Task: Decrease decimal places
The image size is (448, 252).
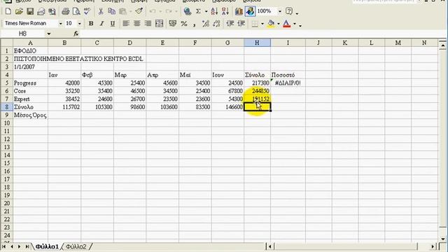Action: point(216,23)
